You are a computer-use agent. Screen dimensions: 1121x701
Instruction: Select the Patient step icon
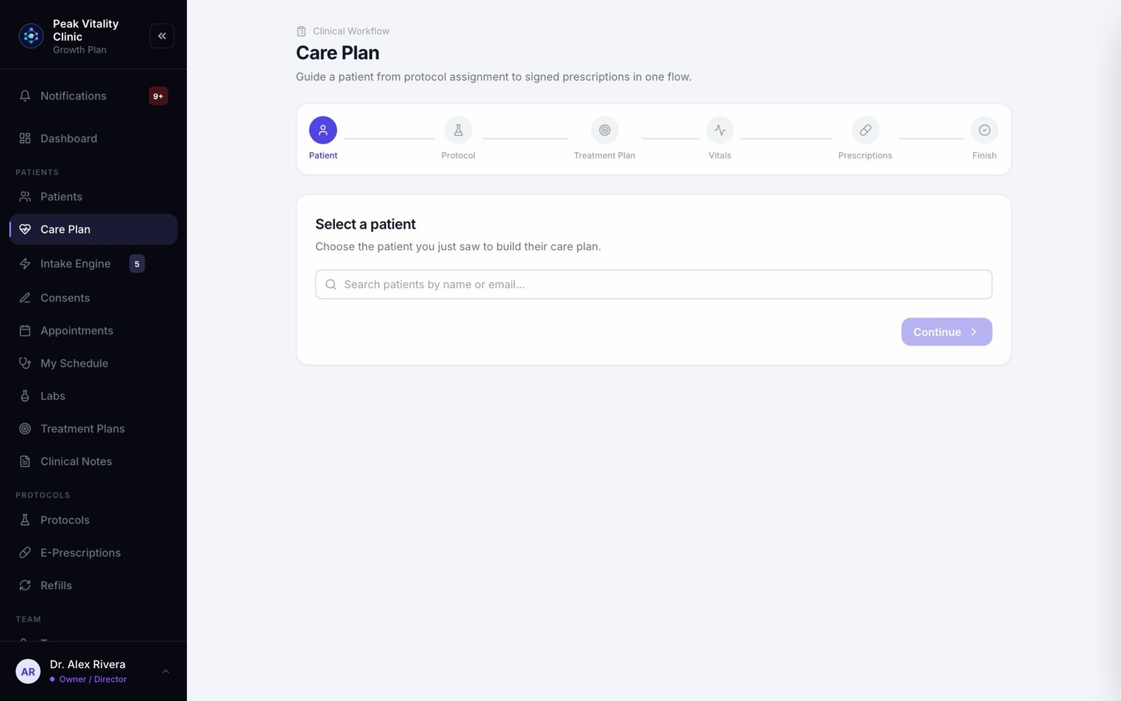click(x=323, y=130)
